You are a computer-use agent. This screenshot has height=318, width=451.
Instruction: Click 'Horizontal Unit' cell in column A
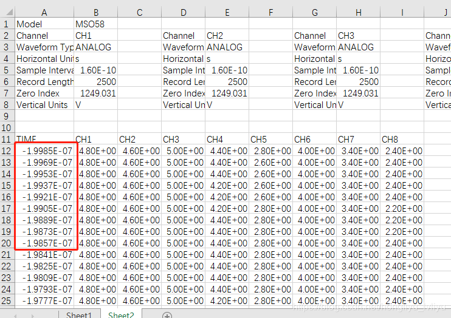pos(44,59)
